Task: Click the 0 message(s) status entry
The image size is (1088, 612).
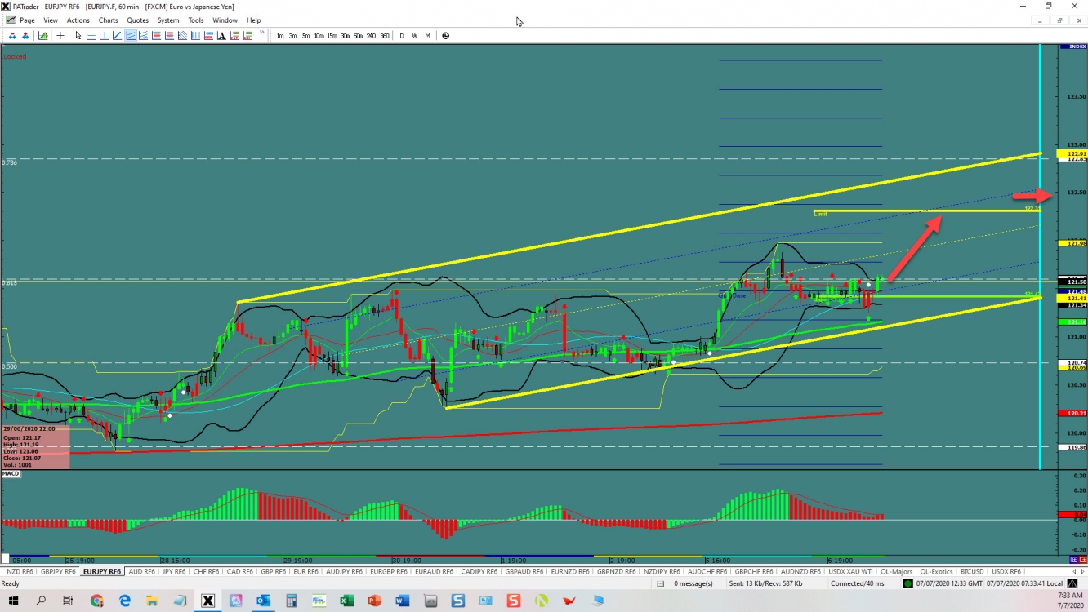Action: coord(693,583)
